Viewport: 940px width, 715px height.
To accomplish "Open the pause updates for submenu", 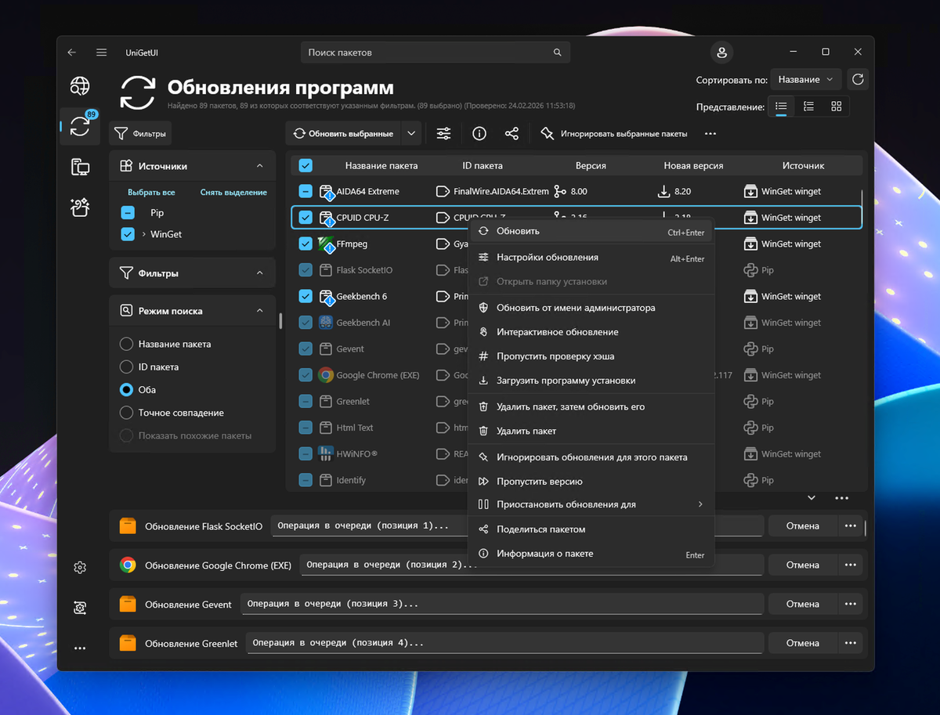I will point(591,504).
